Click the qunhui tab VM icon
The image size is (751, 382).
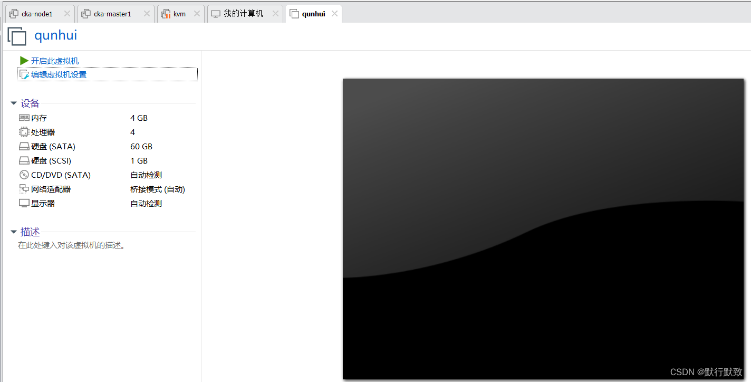pos(294,14)
